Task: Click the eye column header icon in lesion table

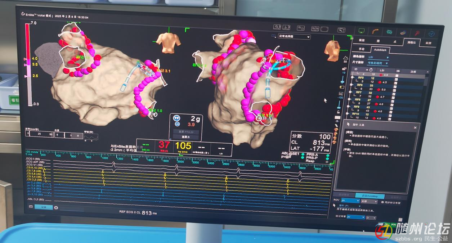Action: tap(398, 71)
